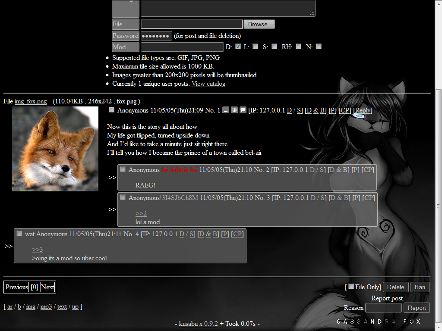Click the P link on post No. 1
The width and height of the screenshot is (442, 331).
tap(332, 110)
